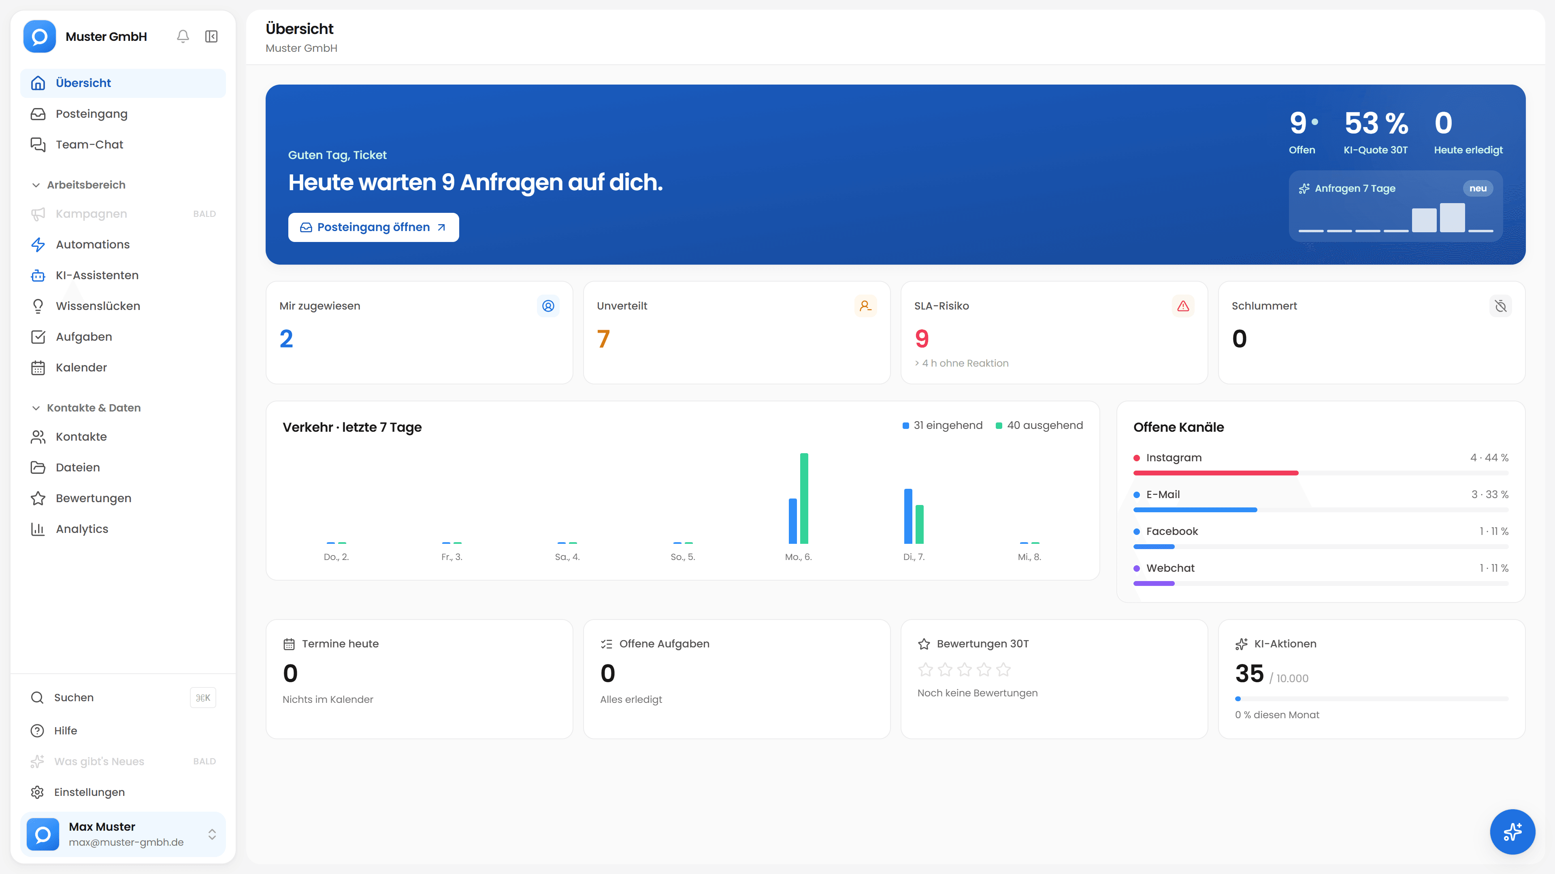Open KI-Assistenten page
1555x874 pixels.
pos(123,275)
